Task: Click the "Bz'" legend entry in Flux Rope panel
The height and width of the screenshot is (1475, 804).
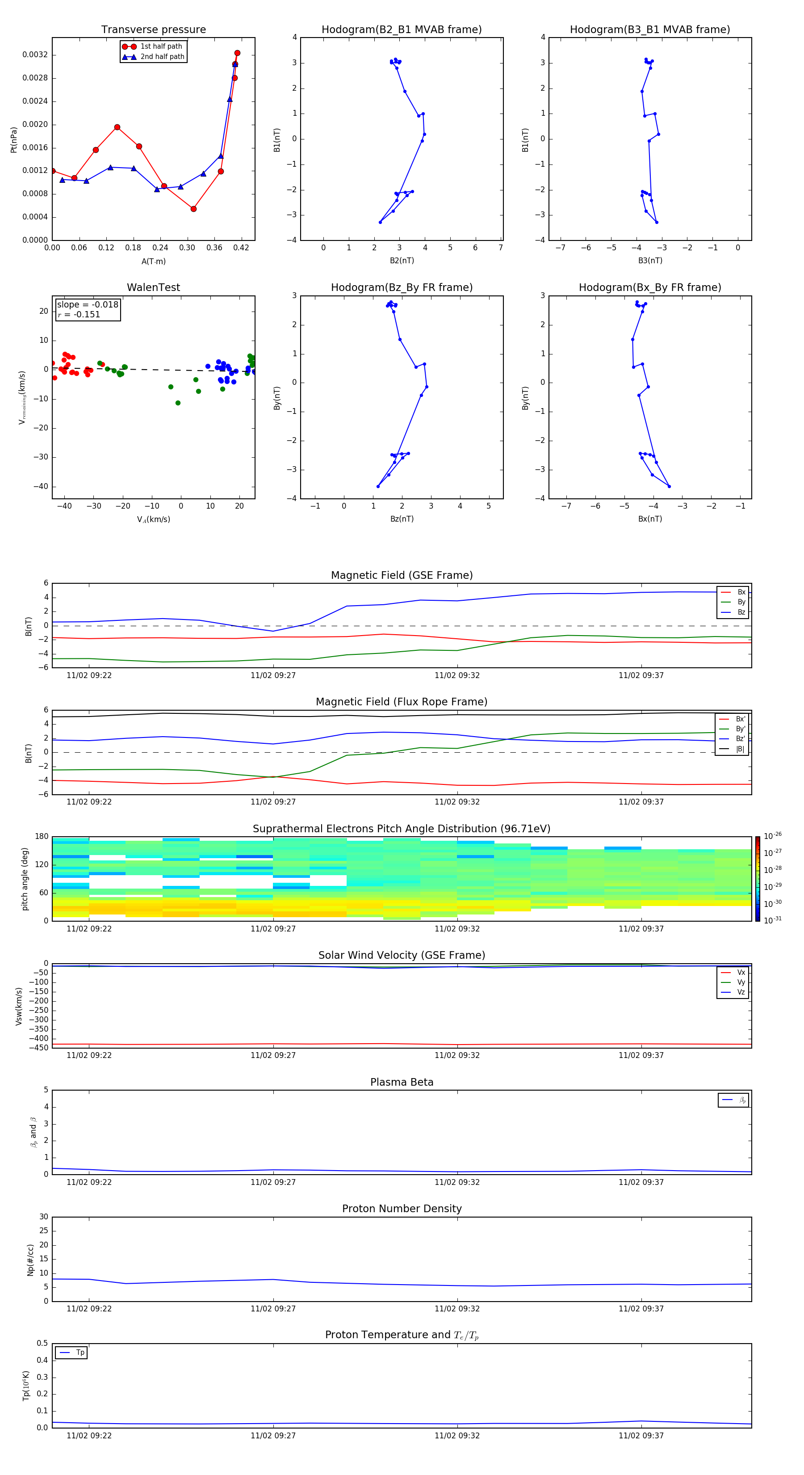Action: pyautogui.click(x=732, y=739)
